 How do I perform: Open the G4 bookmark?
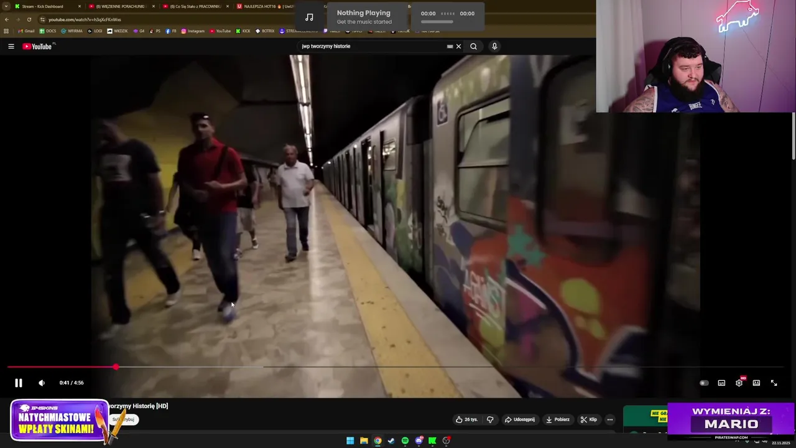[139, 30]
